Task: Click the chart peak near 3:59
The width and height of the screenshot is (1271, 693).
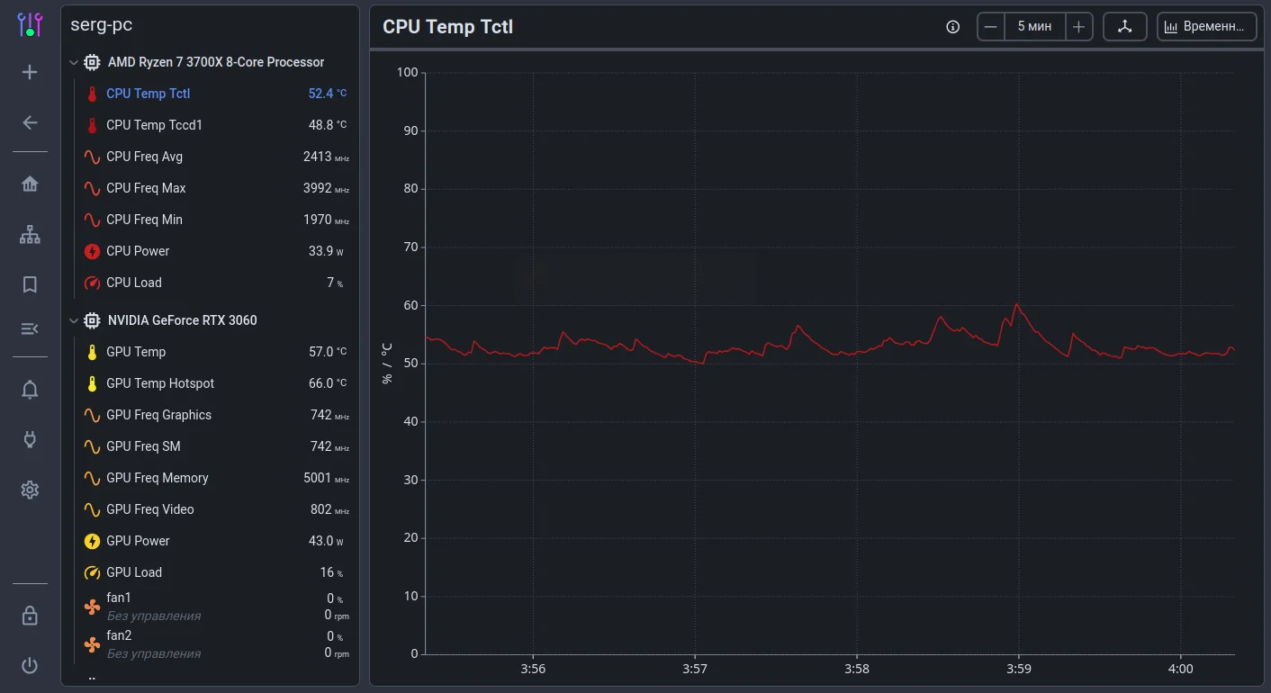Action: [1016, 304]
